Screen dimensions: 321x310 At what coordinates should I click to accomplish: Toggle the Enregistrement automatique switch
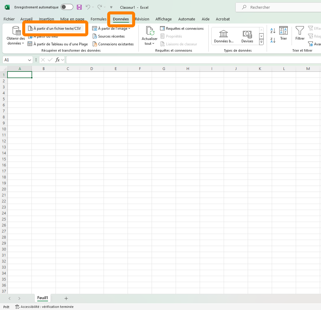pos(67,7)
